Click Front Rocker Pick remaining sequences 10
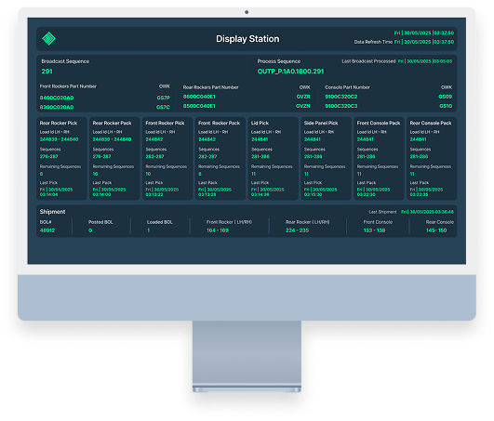Viewport: 494px width, 421px height. 148,174
